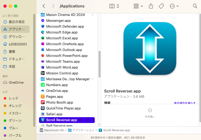Select Microsoft PowerPoint.app
The height and width of the screenshot is (140, 201).
click(67, 56)
